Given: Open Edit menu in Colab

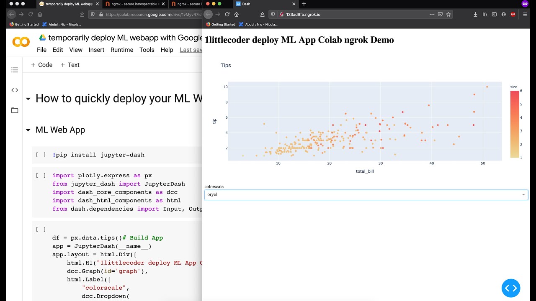Looking at the screenshot, I should click(x=58, y=50).
